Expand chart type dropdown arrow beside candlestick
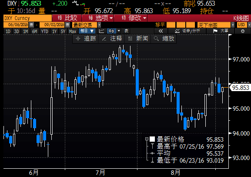Image resolution: width=251 pixels, height=177 pixels. click(119, 31)
